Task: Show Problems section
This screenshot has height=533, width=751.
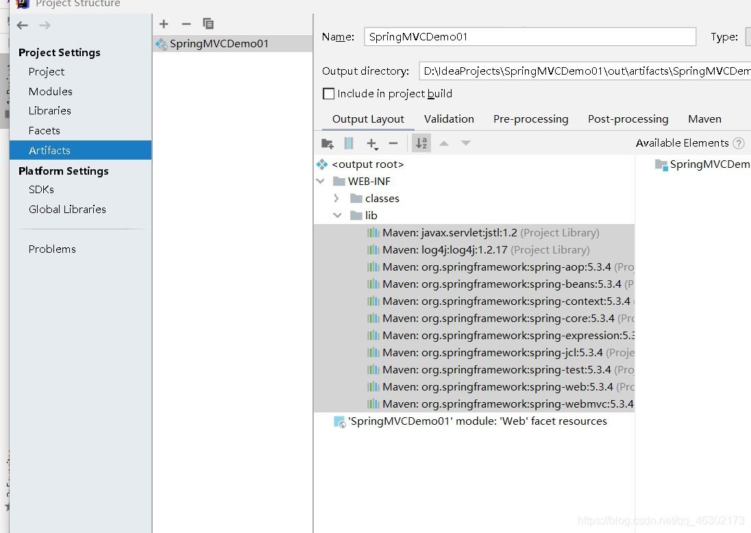Action: click(x=52, y=249)
